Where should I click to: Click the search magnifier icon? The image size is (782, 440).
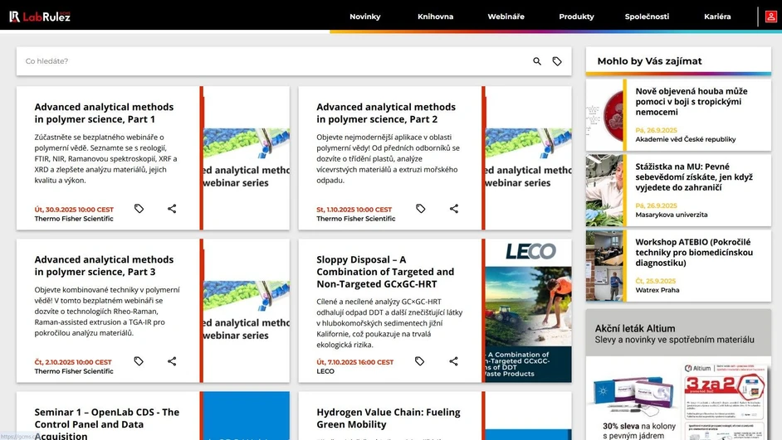[x=536, y=61]
